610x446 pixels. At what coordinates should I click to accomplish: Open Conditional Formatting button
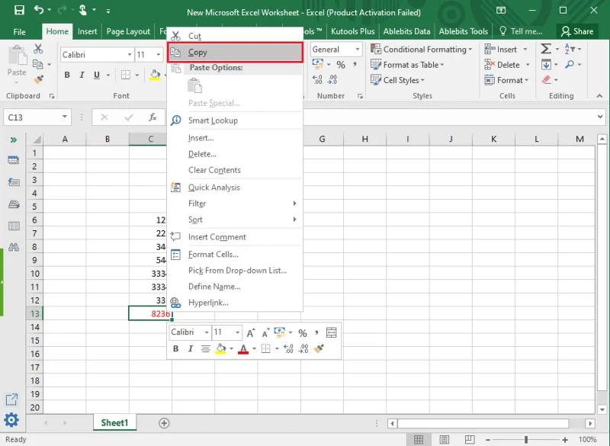(x=422, y=50)
